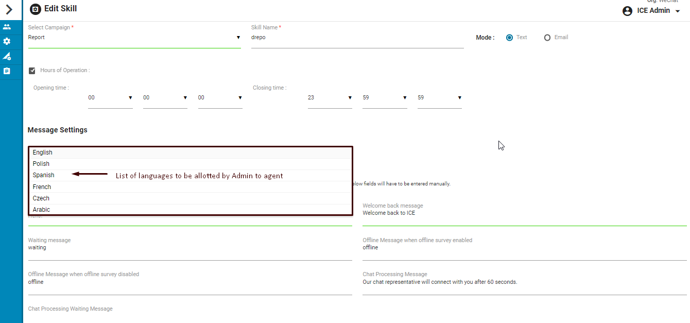Open the opening time hours dropdown
The image size is (690, 323).
(x=110, y=97)
